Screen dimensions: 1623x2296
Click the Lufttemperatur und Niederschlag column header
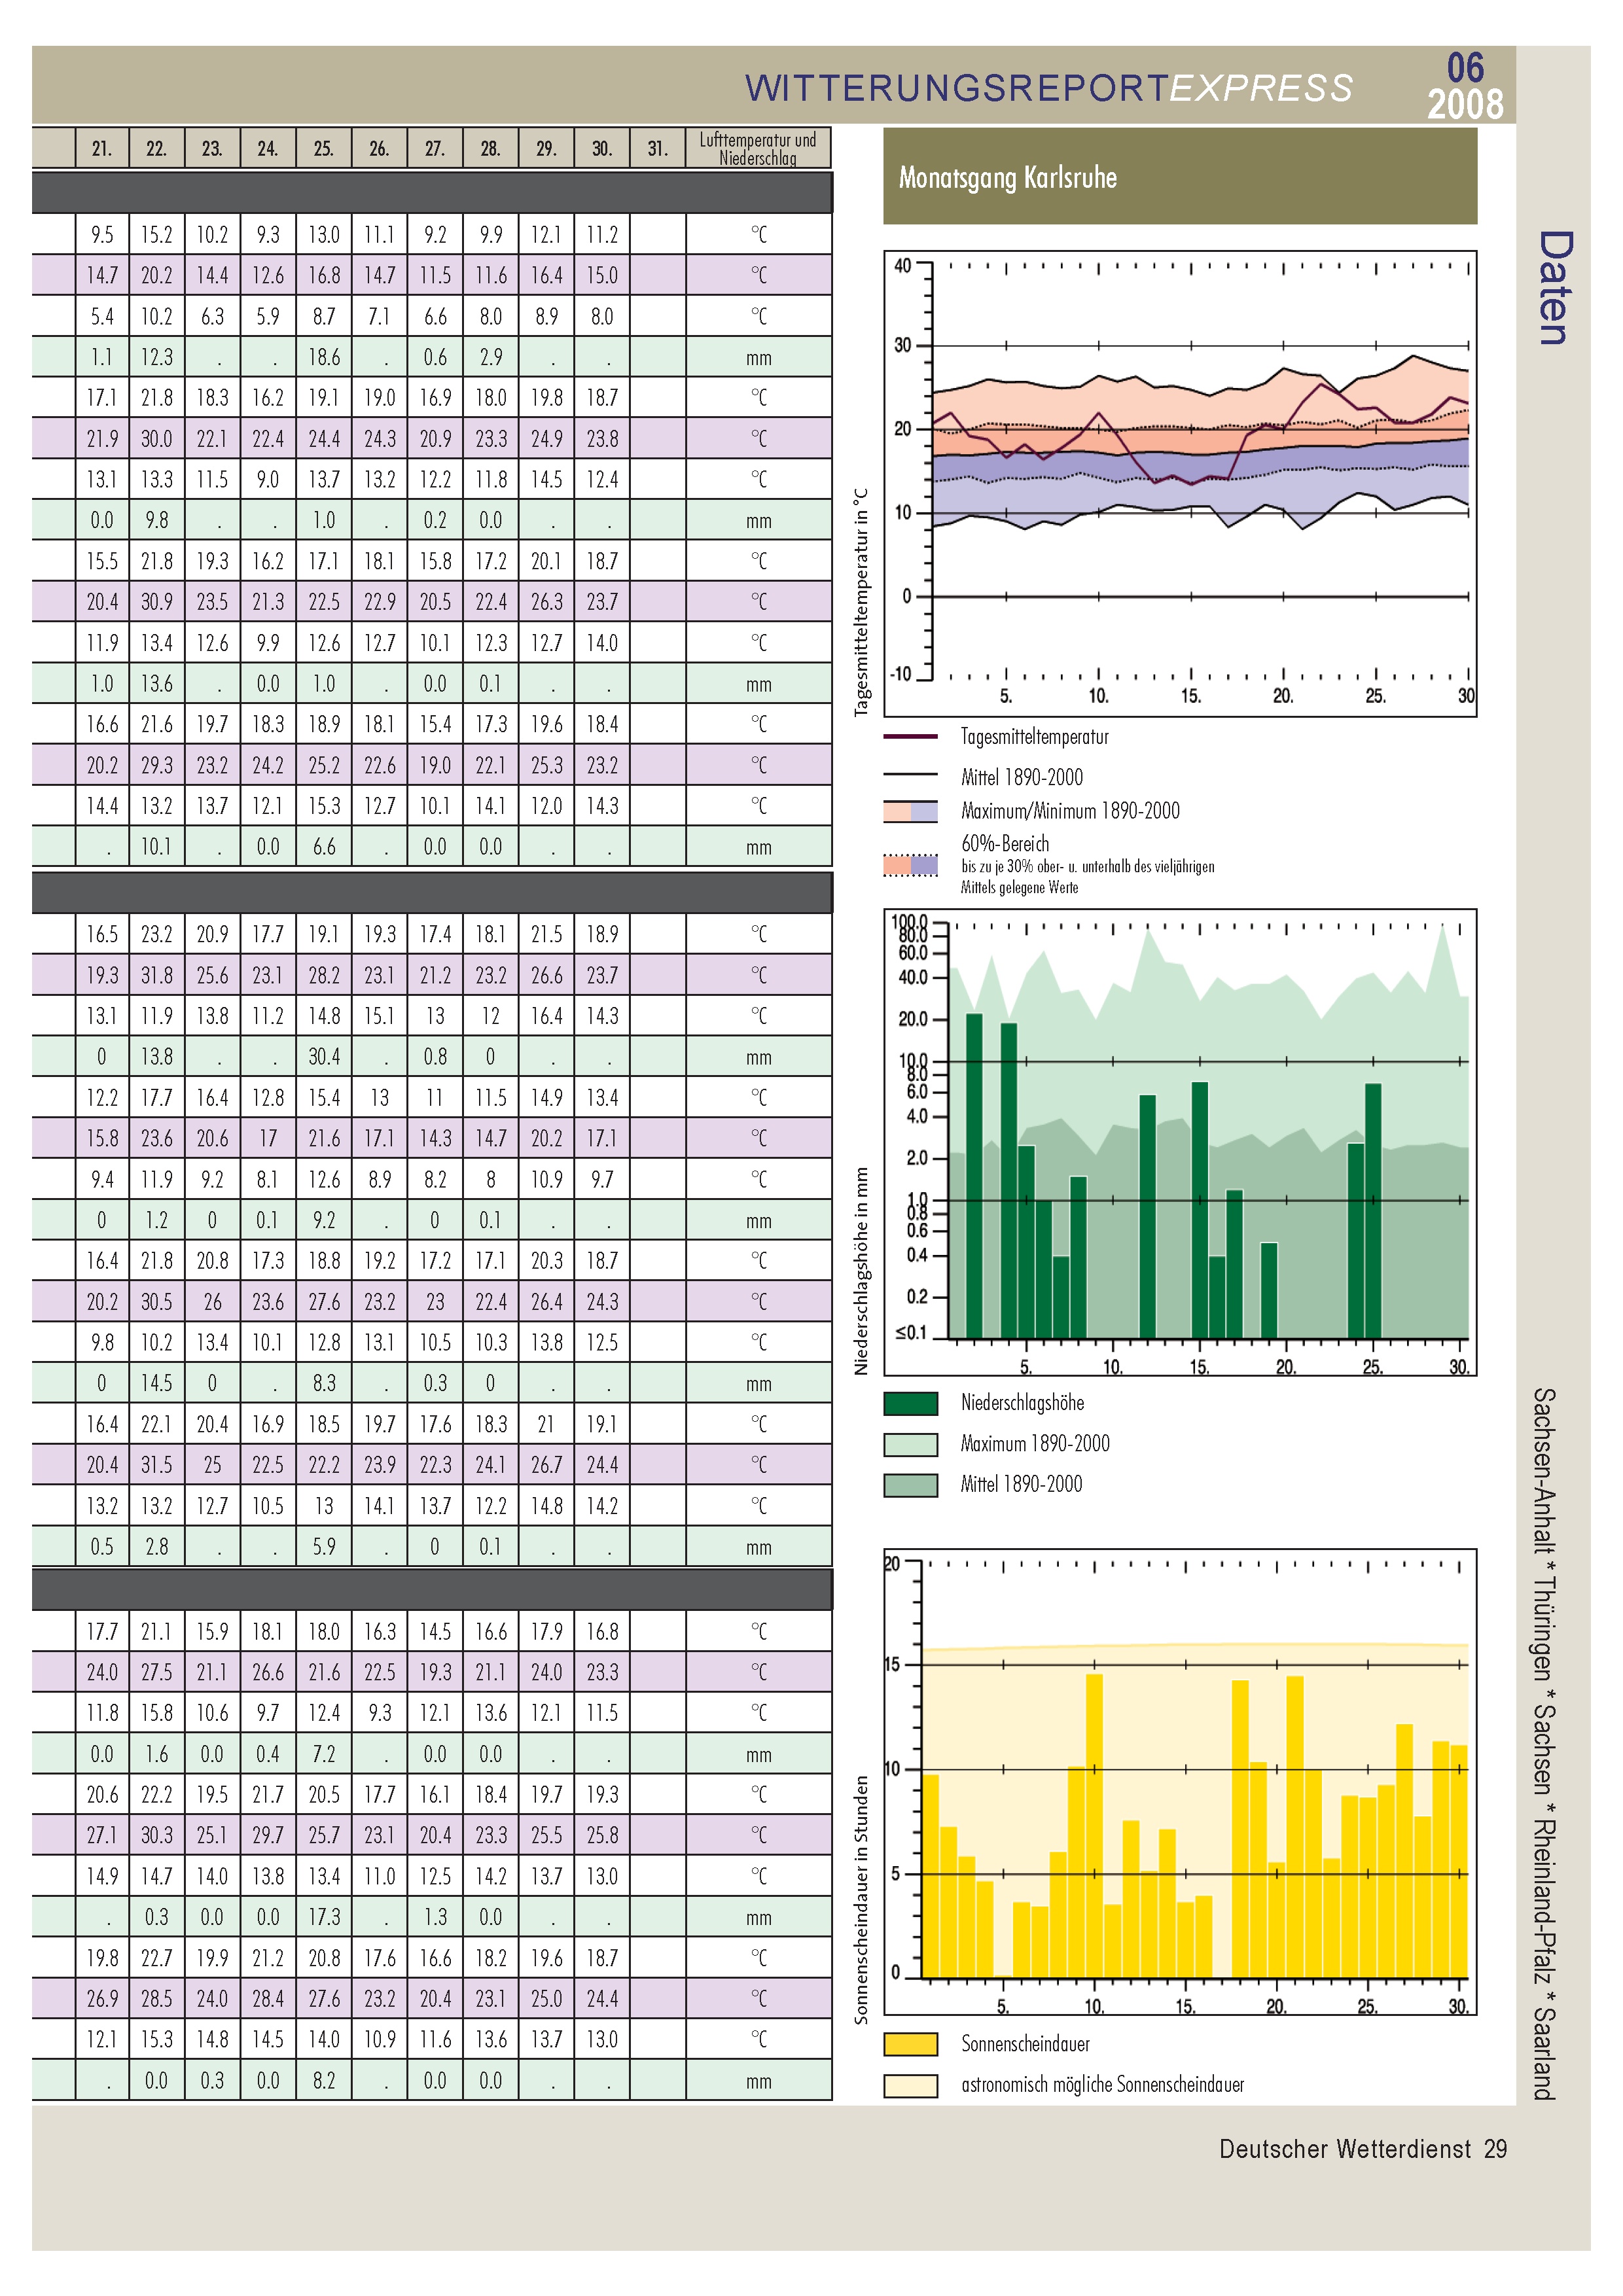(x=758, y=148)
